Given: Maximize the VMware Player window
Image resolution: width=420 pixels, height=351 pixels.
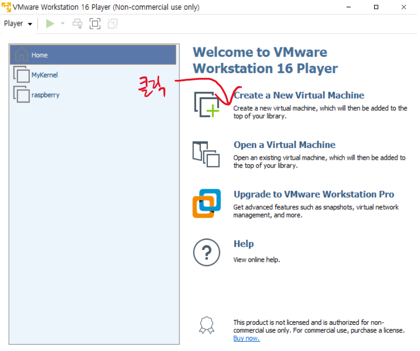Looking at the screenshot, I should 376,7.
